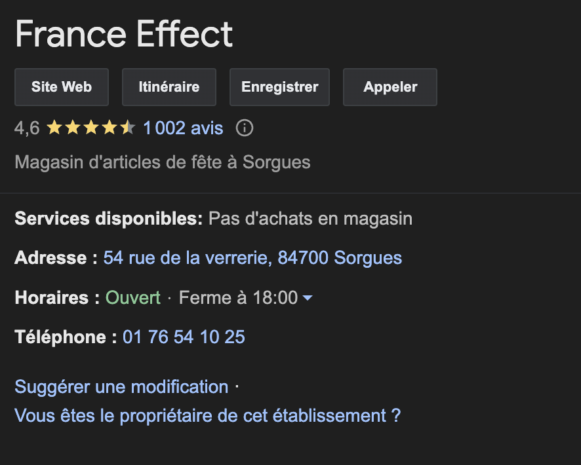
Task: Open the 1 002 avis reviews link
Action: click(x=183, y=128)
